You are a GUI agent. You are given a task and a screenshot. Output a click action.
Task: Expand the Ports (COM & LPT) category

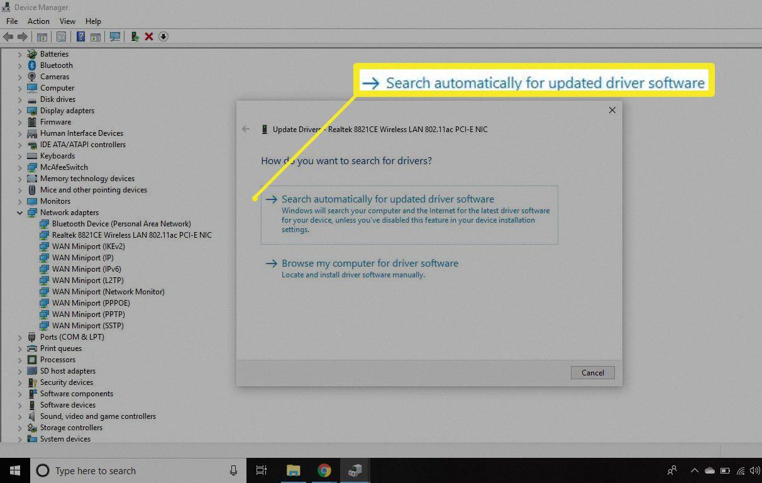click(x=20, y=337)
